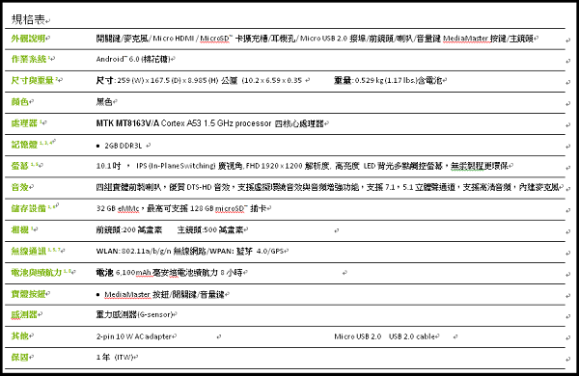Click the USB 2.0 cable text
Viewport: 579px width, 376px height.
click(412, 336)
